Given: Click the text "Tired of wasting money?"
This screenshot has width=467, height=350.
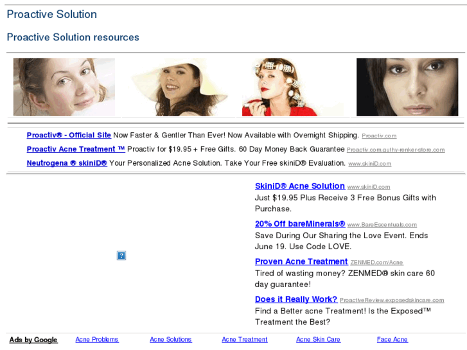Looking at the screenshot, I should [300, 274].
